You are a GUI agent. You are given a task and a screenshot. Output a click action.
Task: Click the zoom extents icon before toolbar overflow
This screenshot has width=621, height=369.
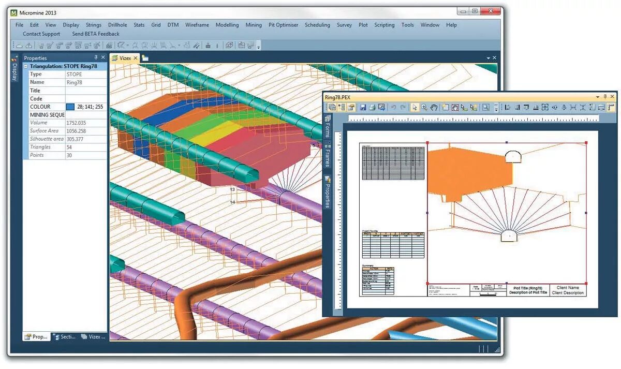point(485,107)
